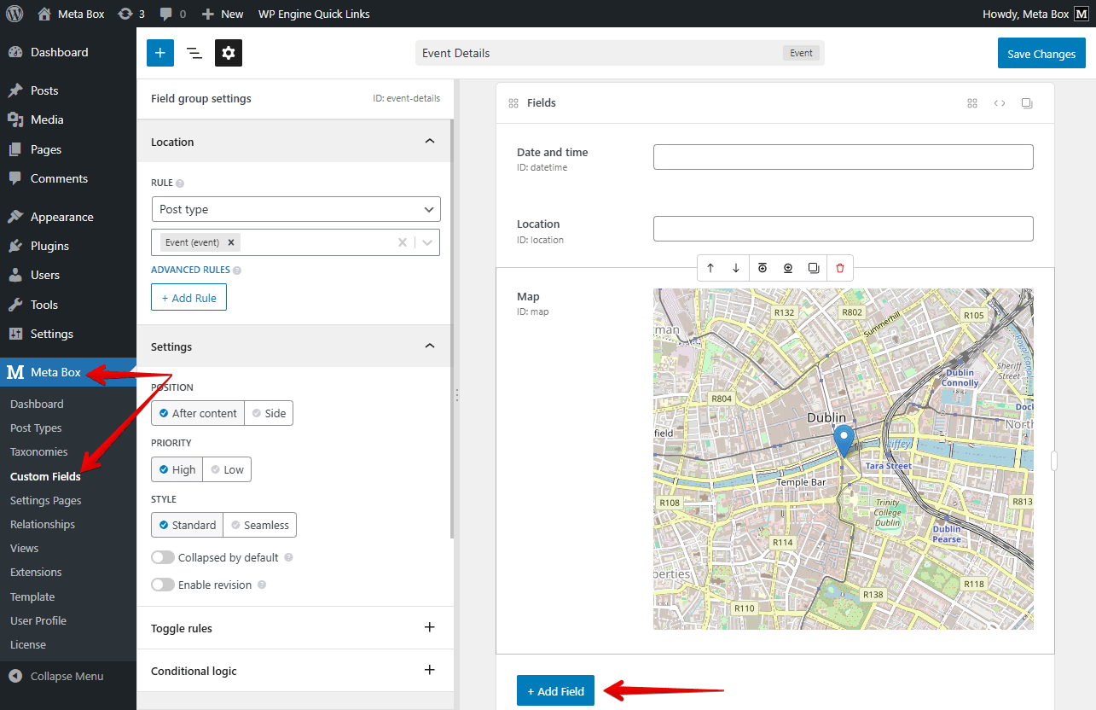Move the Map field up

(x=710, y=267)
